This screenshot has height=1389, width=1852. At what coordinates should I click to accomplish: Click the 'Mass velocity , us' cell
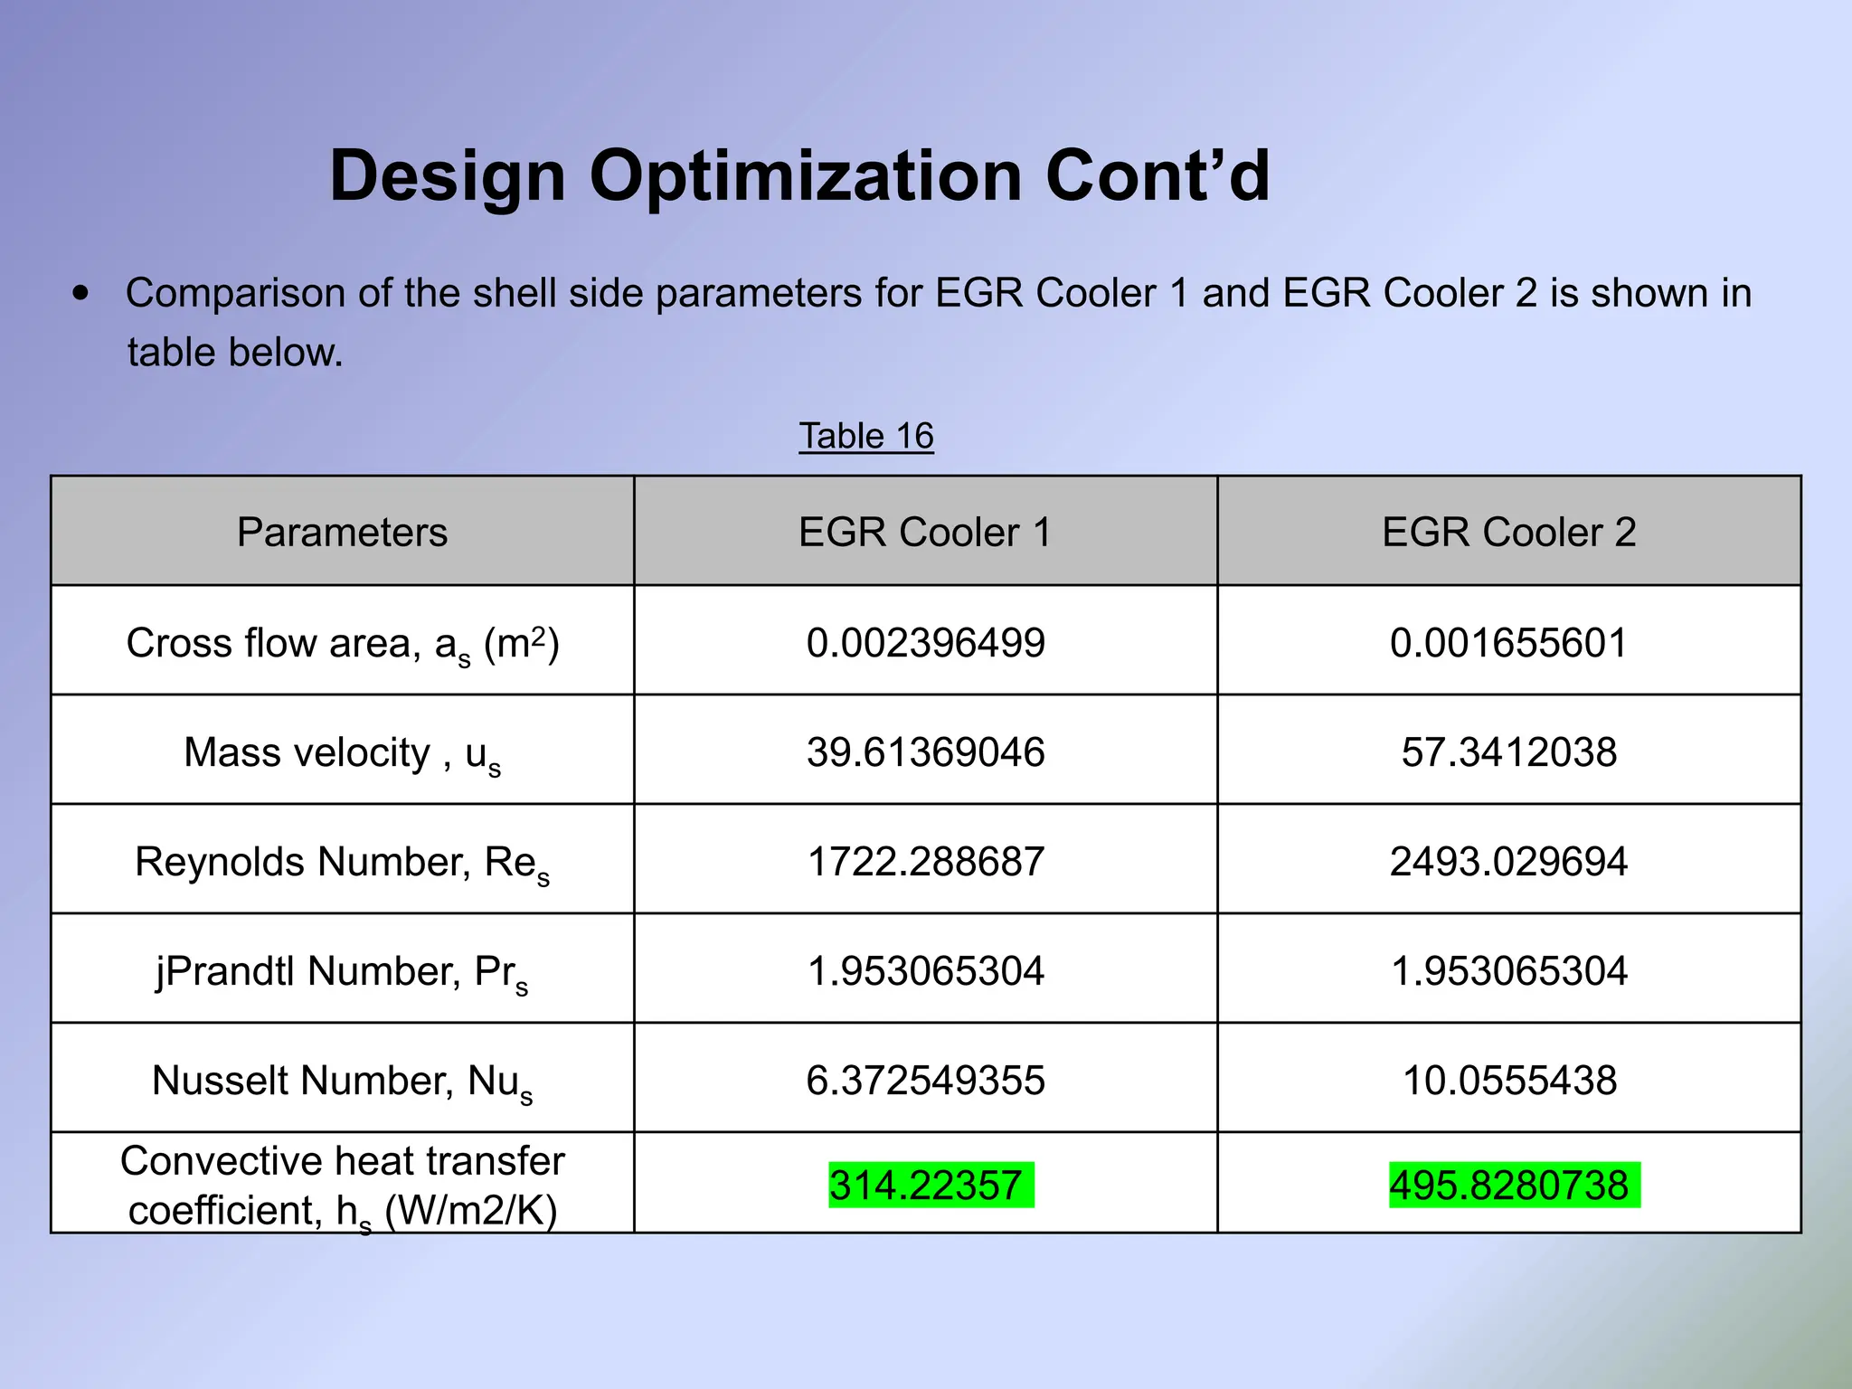[343, 750]
